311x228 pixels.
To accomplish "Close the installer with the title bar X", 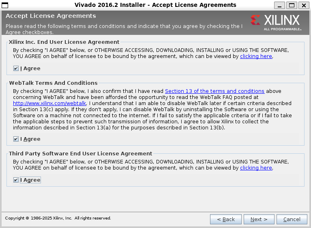I will [x=303, y=5].
